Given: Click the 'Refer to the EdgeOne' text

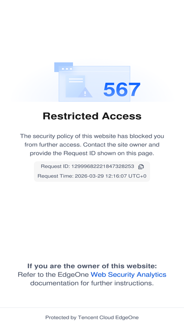Looking at the screenshot, I should [53, 274].
